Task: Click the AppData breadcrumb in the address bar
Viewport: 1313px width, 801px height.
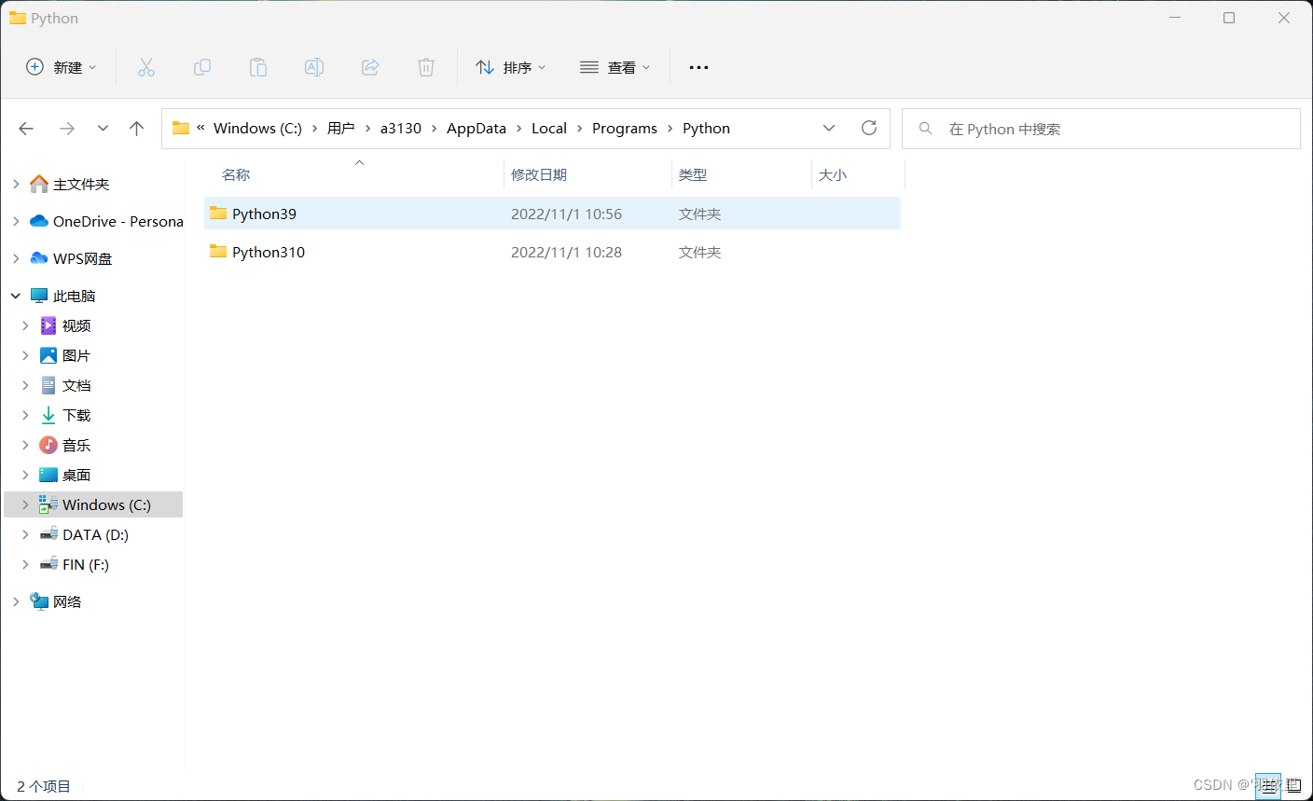Action: [476, 128]
